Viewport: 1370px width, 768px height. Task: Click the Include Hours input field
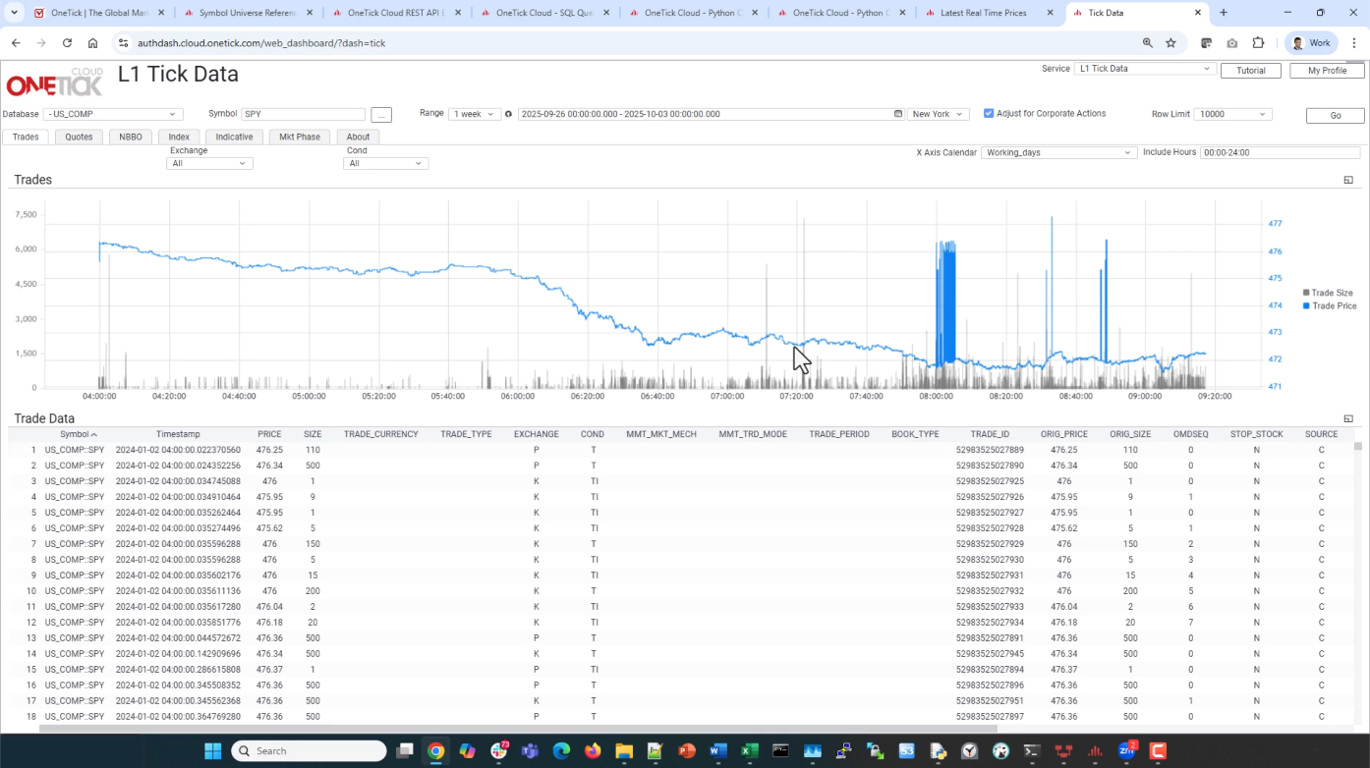1279,152
